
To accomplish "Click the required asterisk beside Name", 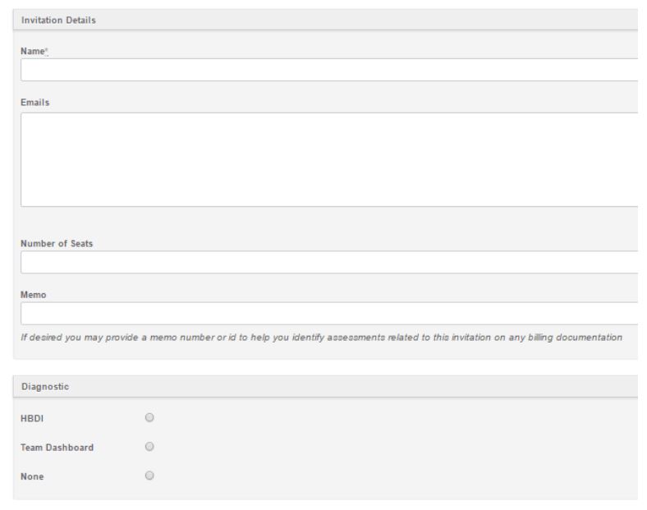I will click(46, 49).
